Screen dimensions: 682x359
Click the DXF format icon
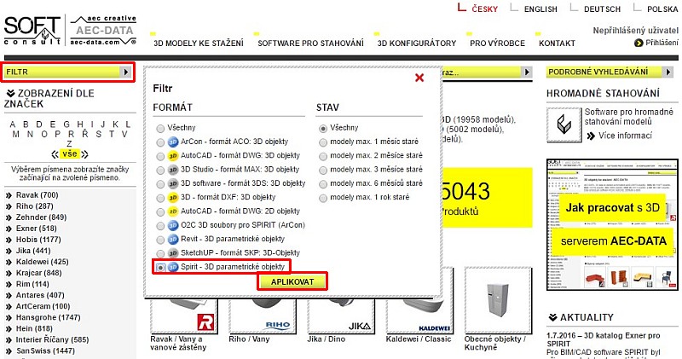[173, 198]
